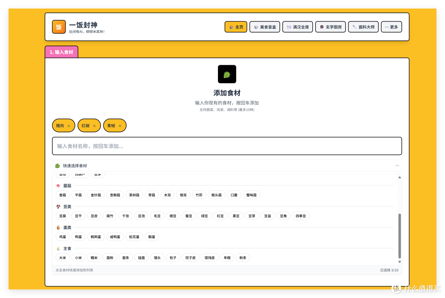Click the bean icon of 豆类 category

[59, 206]
